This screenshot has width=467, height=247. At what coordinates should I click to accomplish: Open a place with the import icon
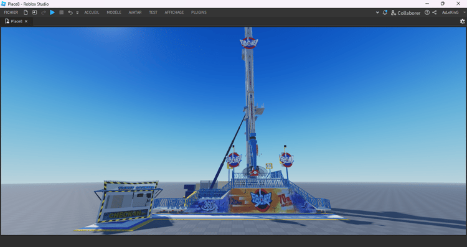click(x=34, y=12)
